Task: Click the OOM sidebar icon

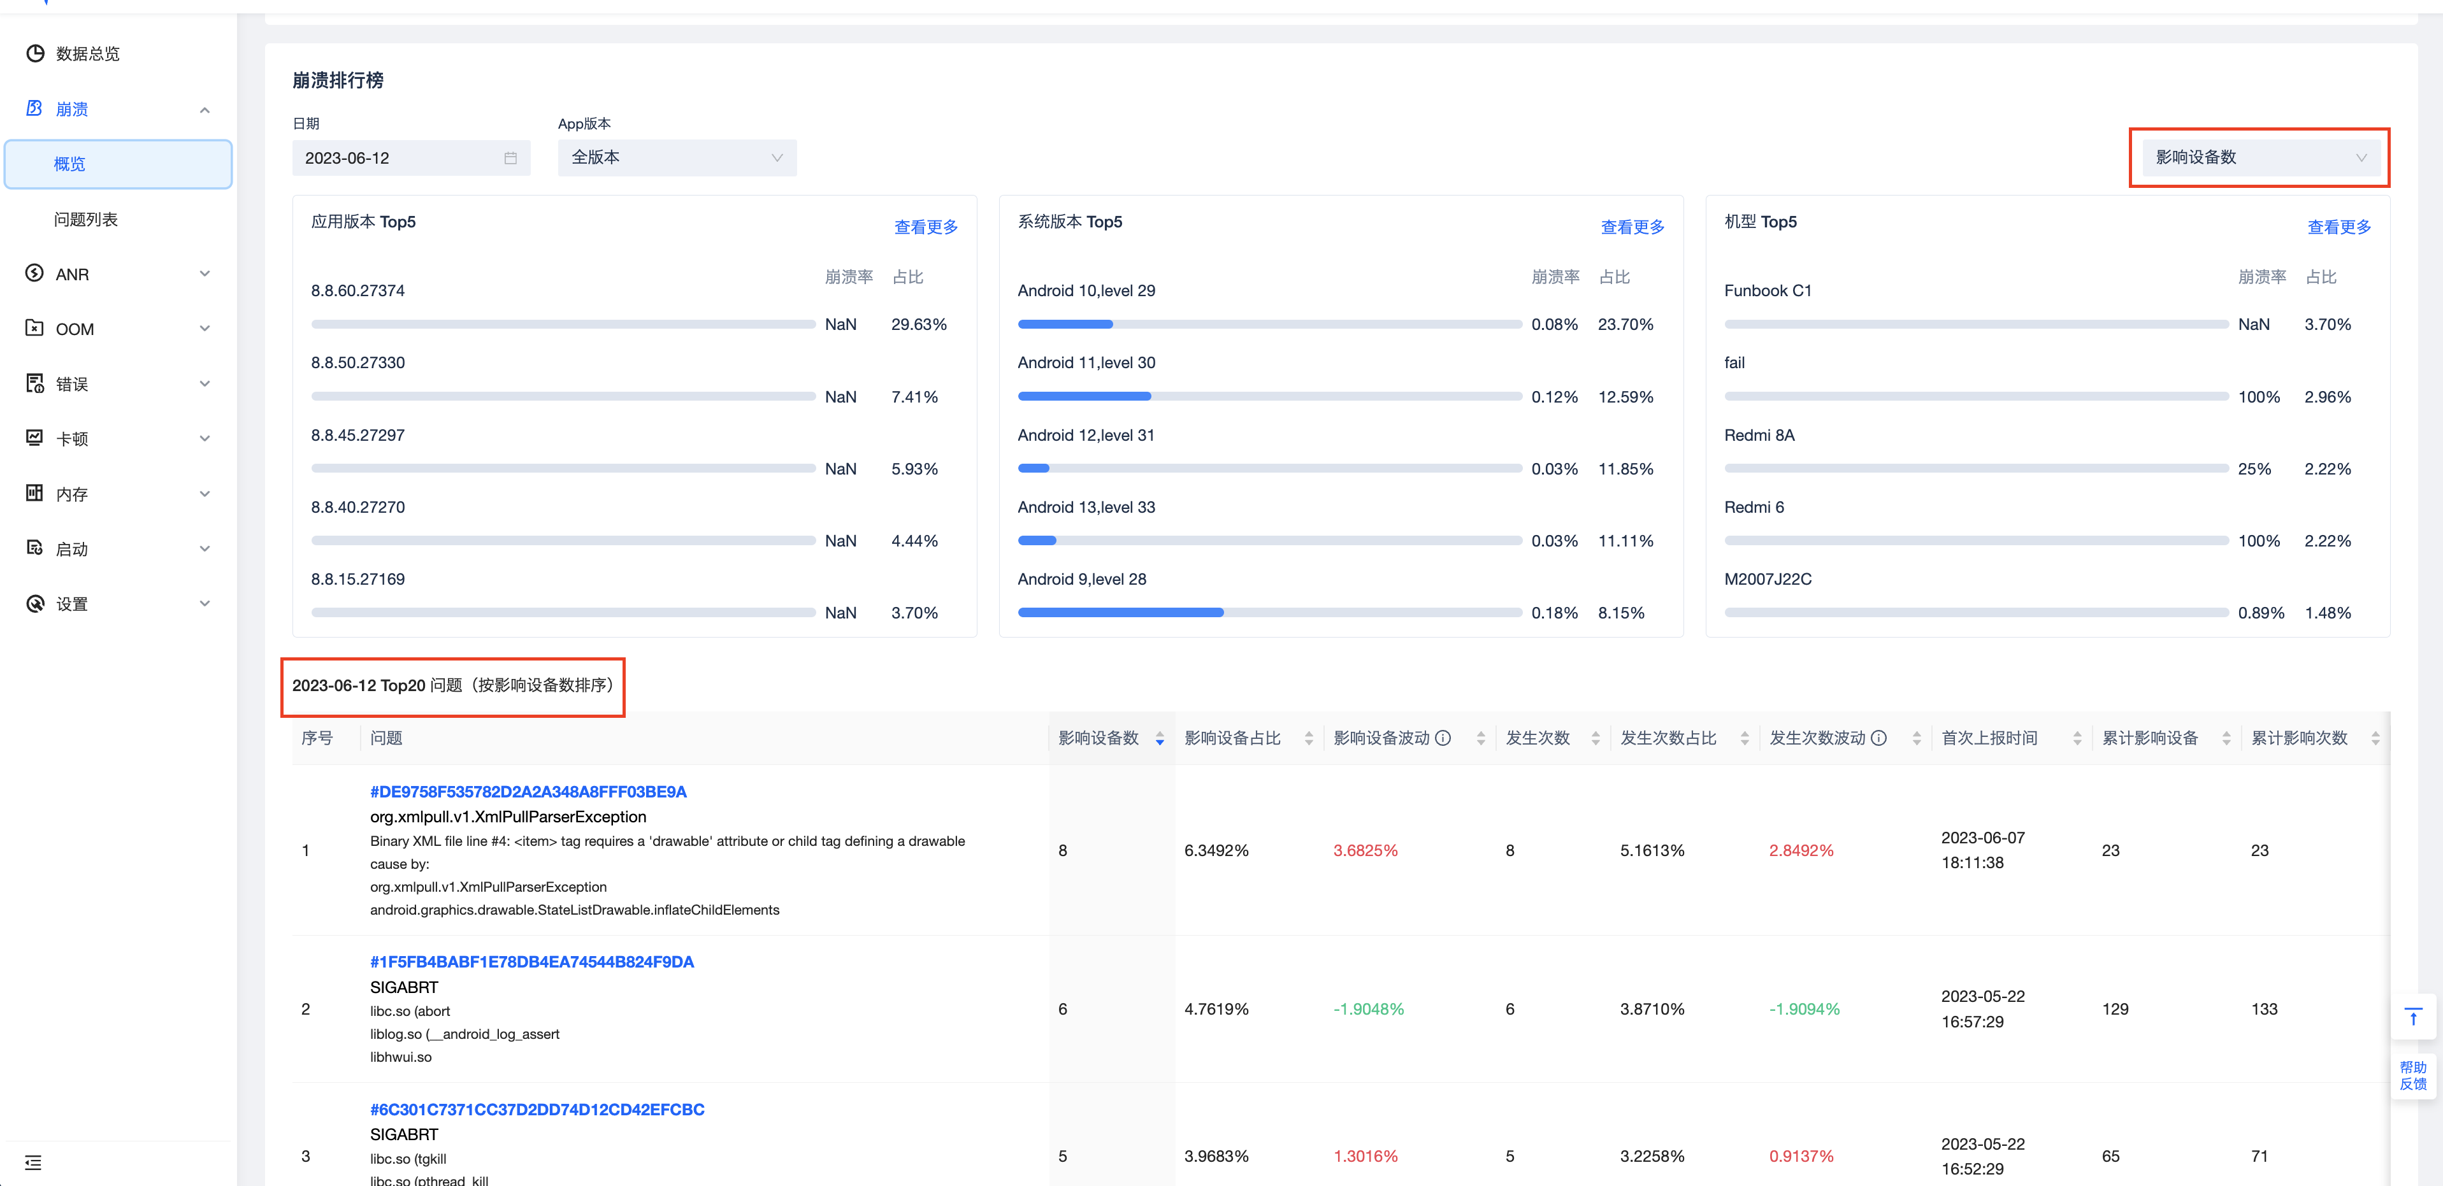Action: [x=35, y=328]
